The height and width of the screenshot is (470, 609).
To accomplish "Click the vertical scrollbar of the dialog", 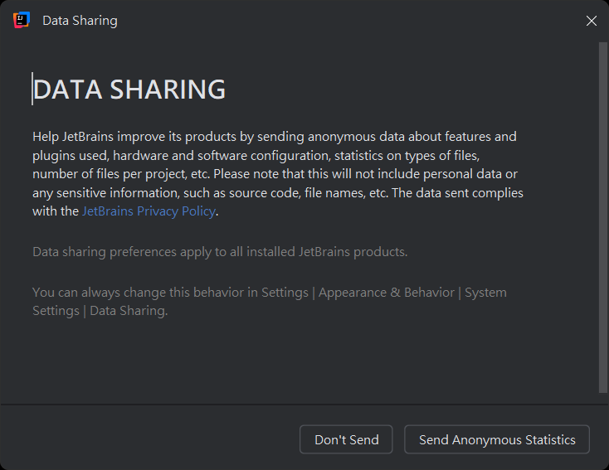I will click(603, 217).
